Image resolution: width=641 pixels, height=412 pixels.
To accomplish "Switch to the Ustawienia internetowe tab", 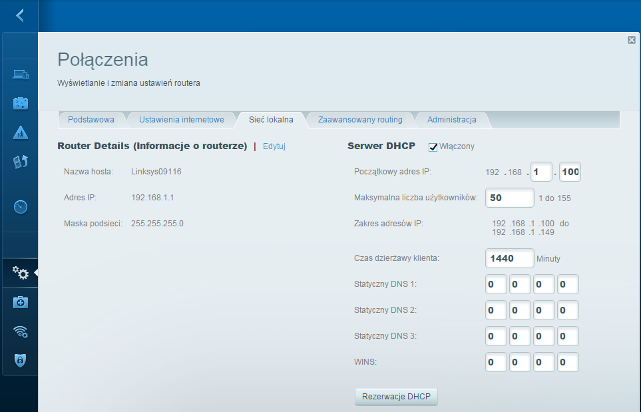I will point(182,120).
